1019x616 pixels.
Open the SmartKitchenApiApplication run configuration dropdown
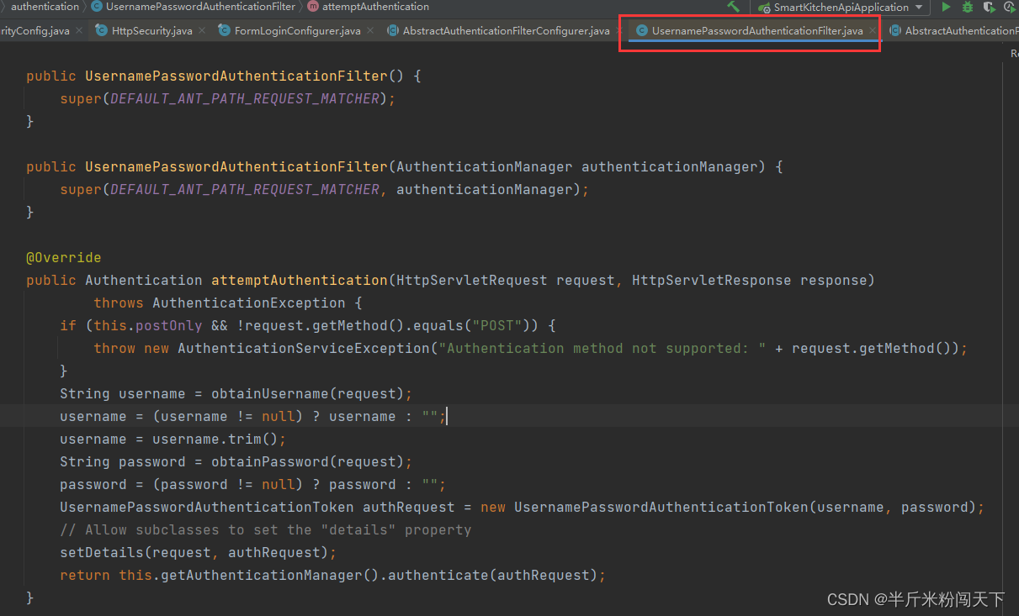(x=917, y=7)
